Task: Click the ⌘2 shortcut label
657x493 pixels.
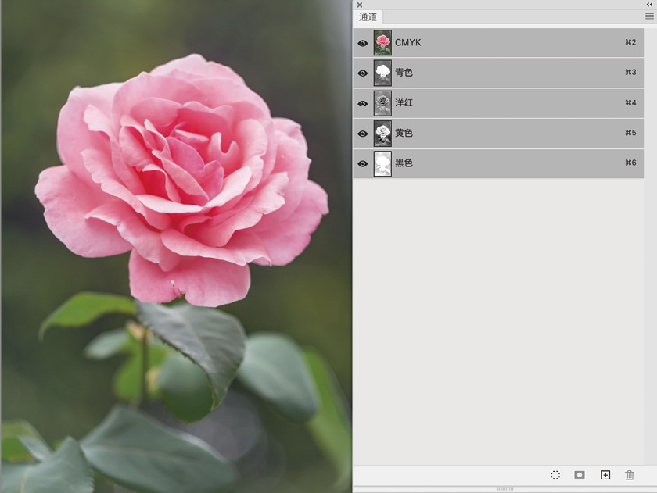Action: pyautogui.click(x=630, y=42)
